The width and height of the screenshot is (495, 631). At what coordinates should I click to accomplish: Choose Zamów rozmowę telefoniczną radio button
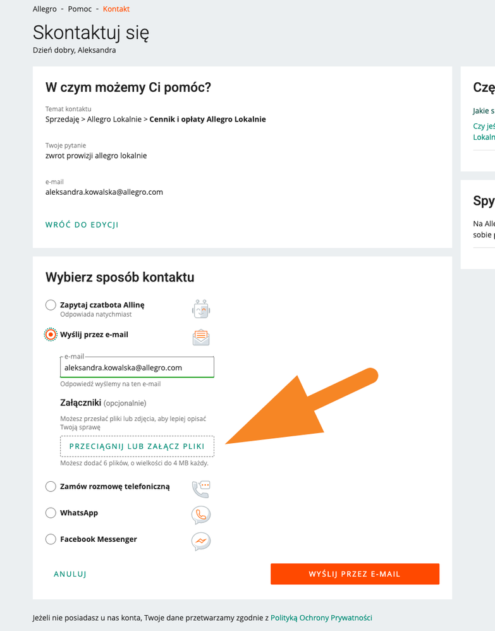tap(51, 486)
